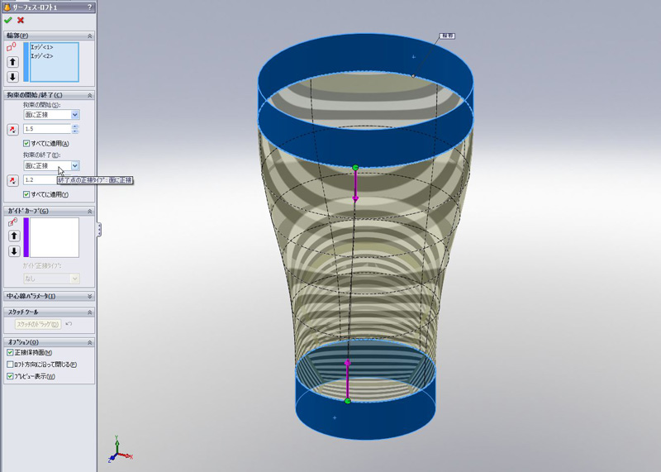
Task: Confirm the loft with the green checkmark
Action: click(8, 20)
